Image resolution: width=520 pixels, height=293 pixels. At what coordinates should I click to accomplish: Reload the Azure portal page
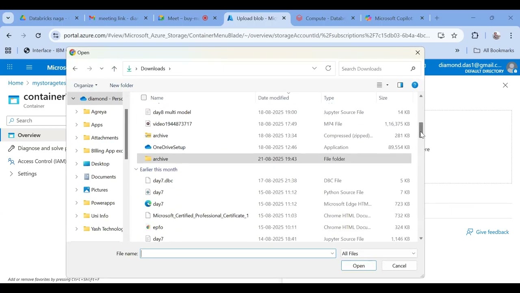point(38,36)
